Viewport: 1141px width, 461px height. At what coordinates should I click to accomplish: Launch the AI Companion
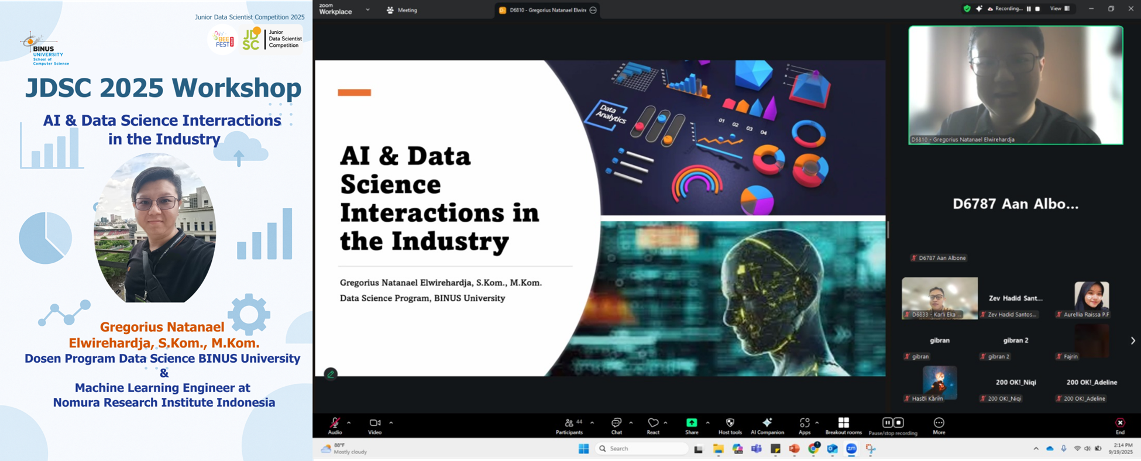tap(767, 425)
